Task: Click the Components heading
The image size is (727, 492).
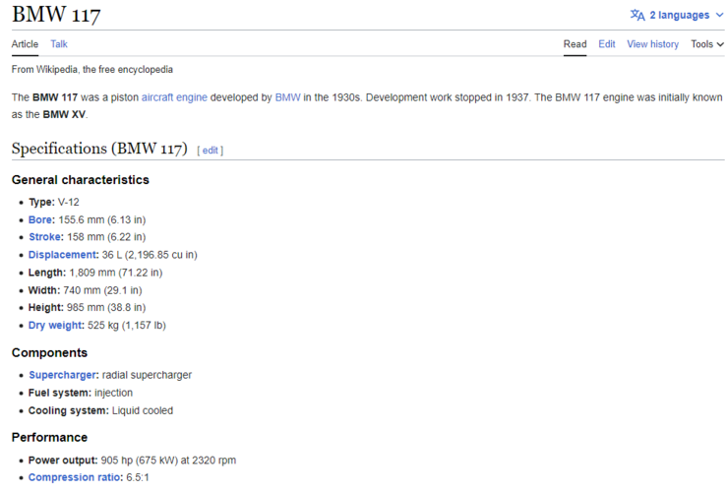Action: [49, 353]
